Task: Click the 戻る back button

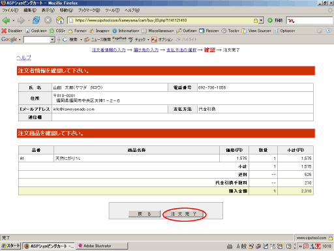Action: pyautogui.click(x=145, y=214)
